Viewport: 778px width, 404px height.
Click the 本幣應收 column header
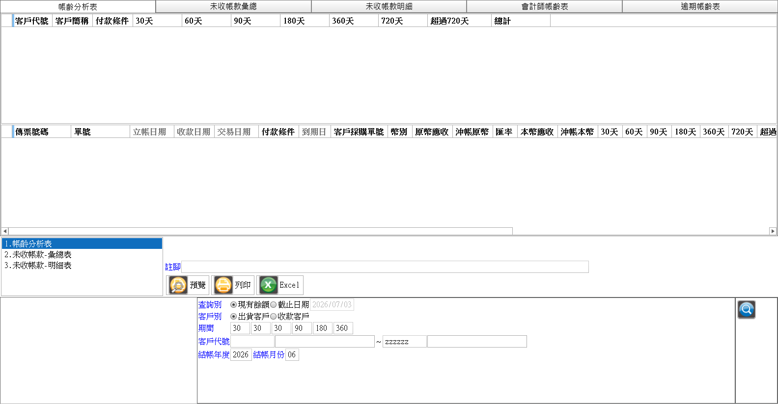tap(537, 132)
